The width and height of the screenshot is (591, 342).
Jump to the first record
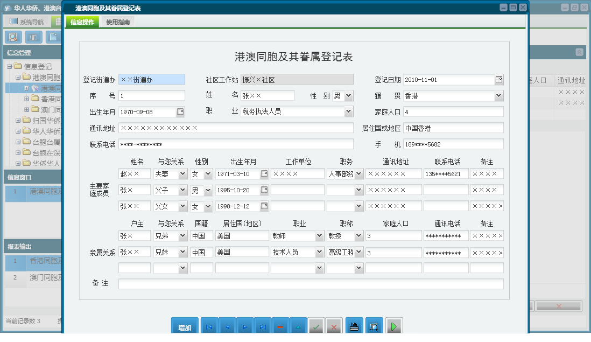pos(209,327)
